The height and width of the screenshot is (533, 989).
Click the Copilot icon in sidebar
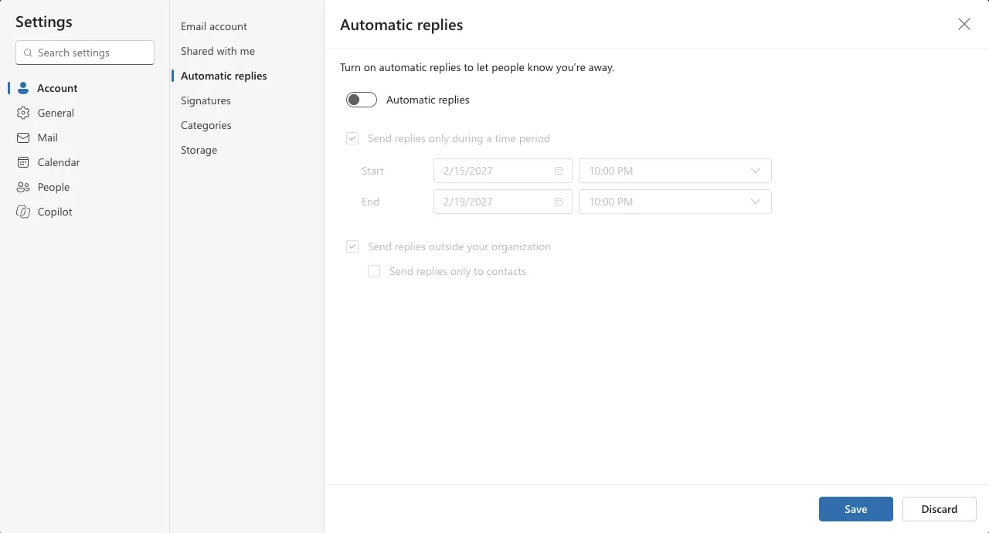click(x=23, y=212)
